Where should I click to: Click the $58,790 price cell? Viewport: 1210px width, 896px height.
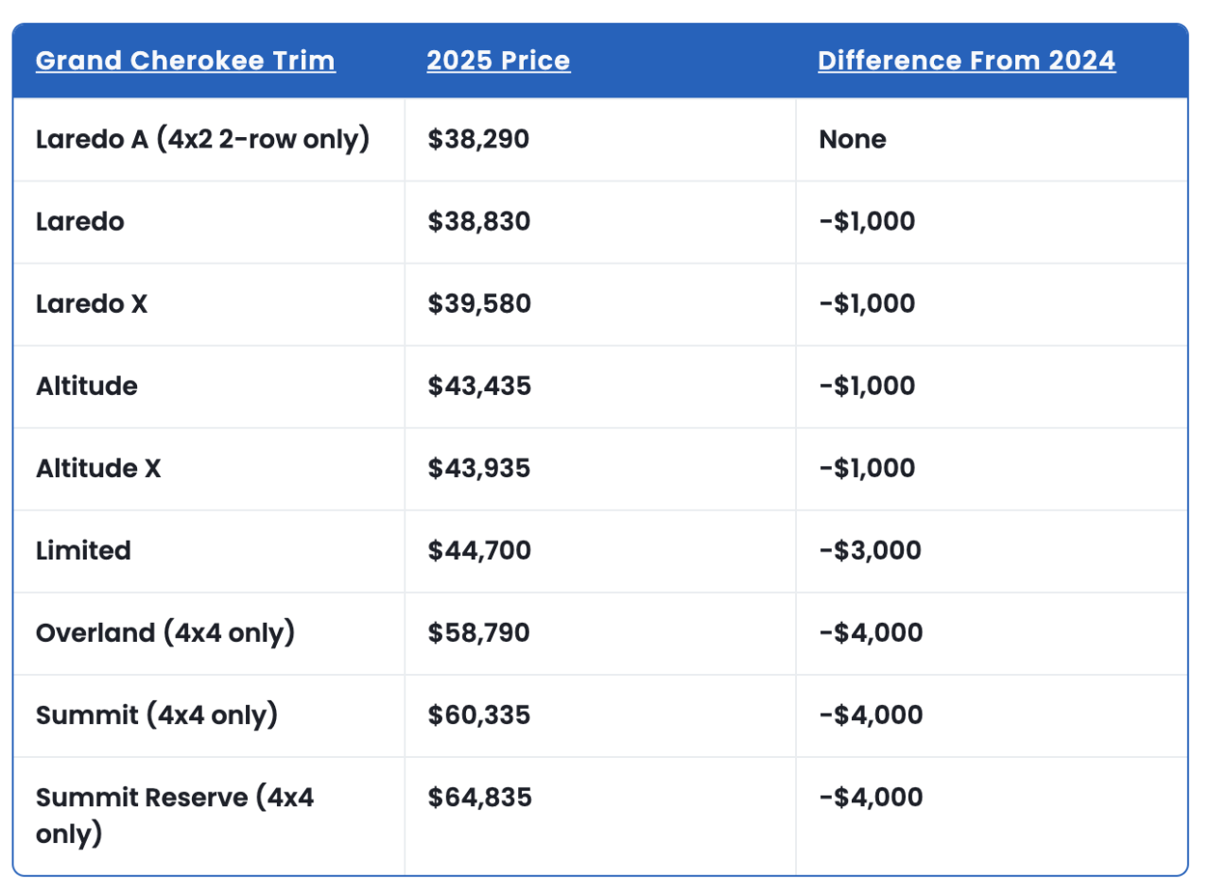[478, 633]
